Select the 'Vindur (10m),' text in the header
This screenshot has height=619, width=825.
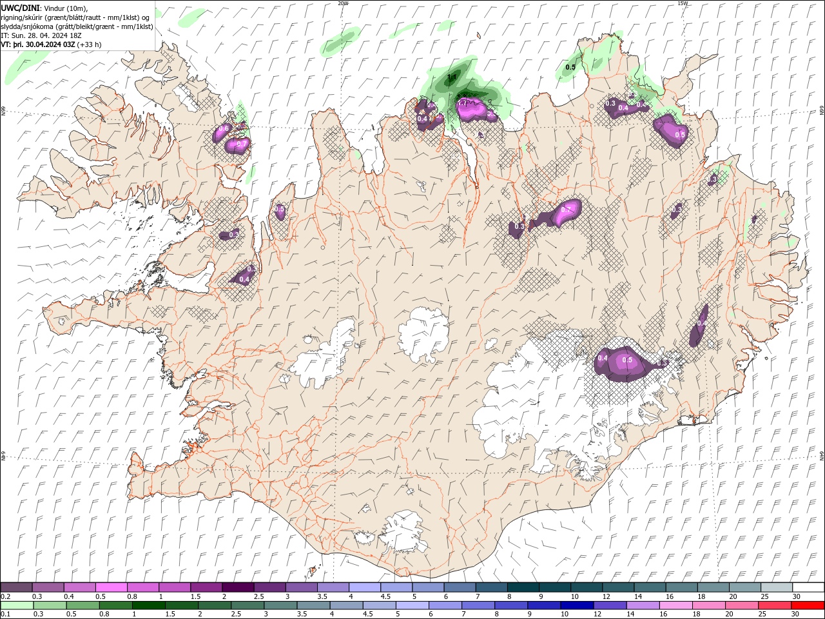(66, 8)
